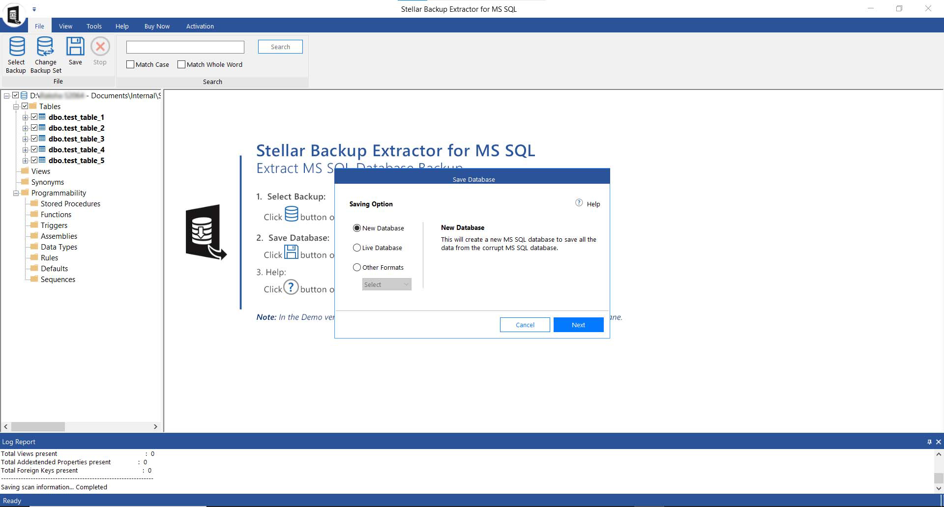Collapse the Tables tree node
This screenshot has height=507, width=944.
coord(16,107)
